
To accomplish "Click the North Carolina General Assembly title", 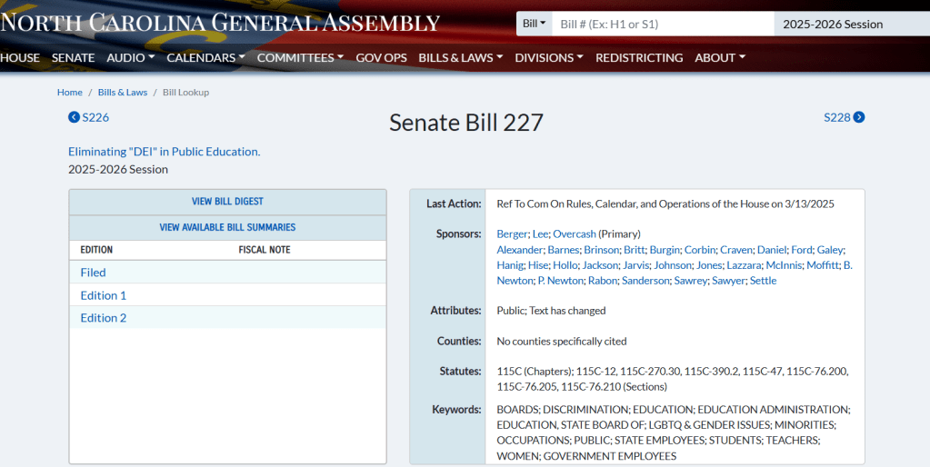I will point(220,22).
